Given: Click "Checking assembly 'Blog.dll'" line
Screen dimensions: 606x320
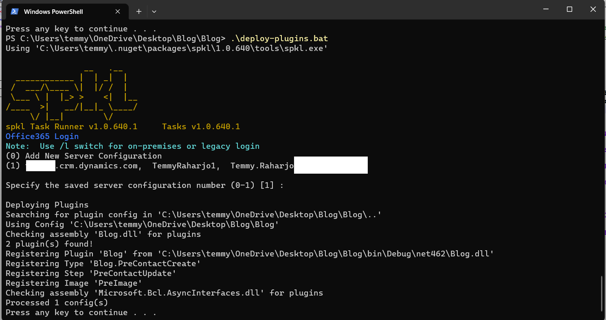Looking at the screenshot, I should point(103,234).
